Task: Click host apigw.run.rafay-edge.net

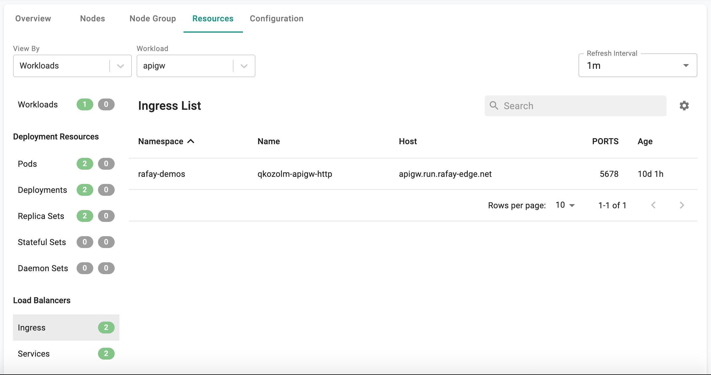Action: pos(445,174)
